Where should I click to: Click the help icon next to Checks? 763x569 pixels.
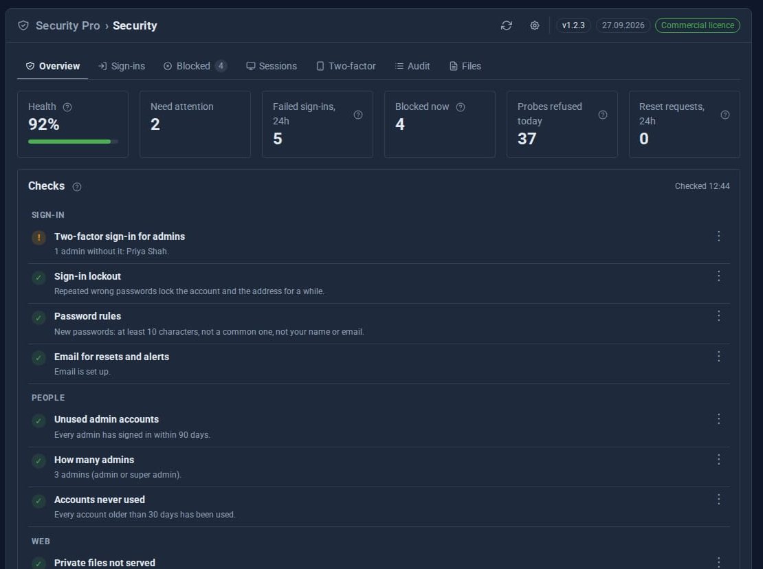coord(77,187)
